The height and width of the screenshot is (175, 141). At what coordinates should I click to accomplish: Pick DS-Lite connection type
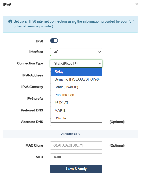tap(77, 118)
